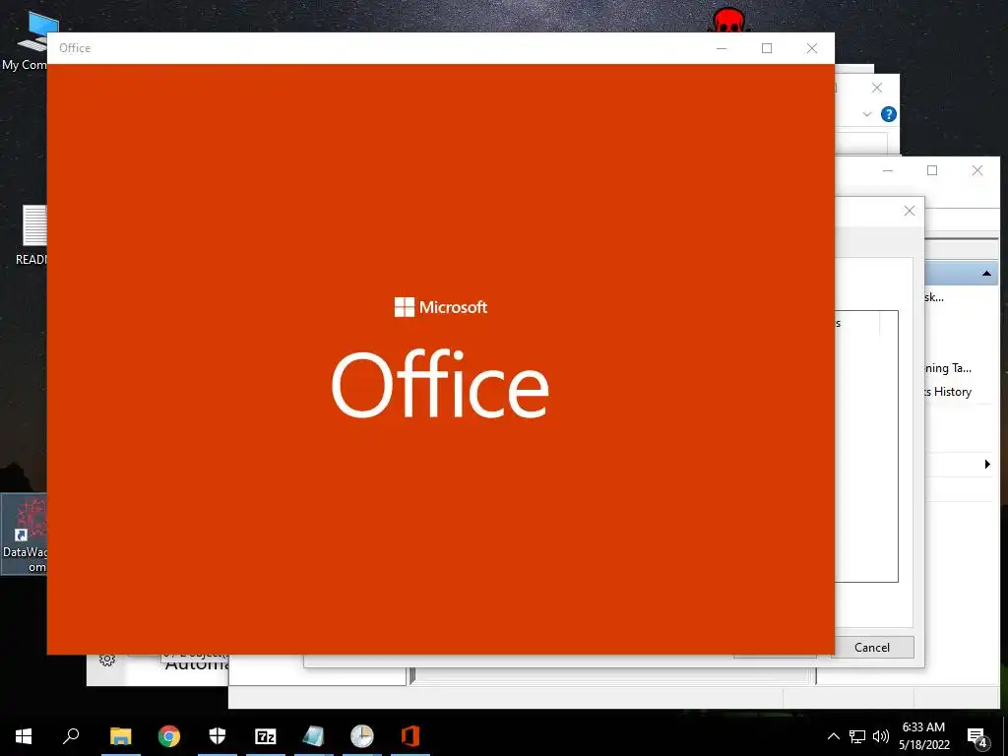The width and height of the screenshot is (1008, 756).
Task: Click the settings gear icon behind the Office window
Action: click(107, 661)
